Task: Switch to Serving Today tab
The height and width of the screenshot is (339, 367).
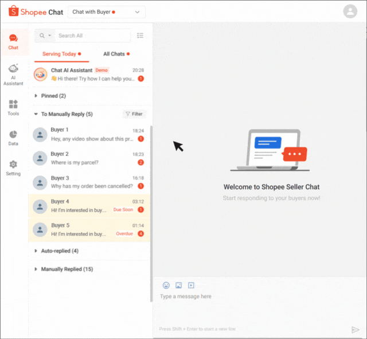Action: pos(61,54)
